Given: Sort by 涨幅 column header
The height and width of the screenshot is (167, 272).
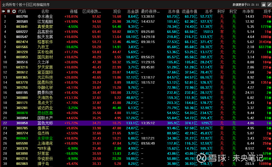Looking at the screenshot, I should pos(73,11).
